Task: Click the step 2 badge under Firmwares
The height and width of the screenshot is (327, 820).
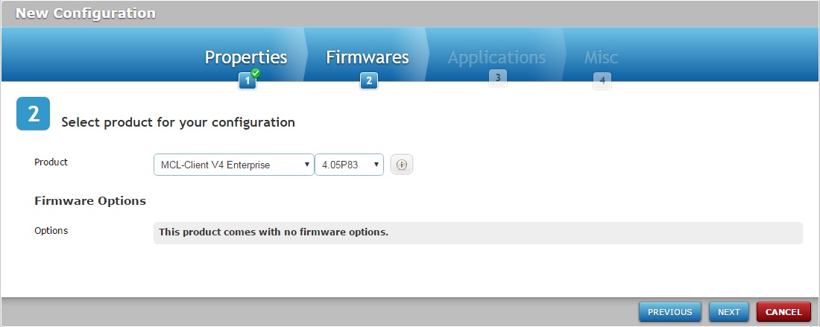Action: [x=369, y=81]
